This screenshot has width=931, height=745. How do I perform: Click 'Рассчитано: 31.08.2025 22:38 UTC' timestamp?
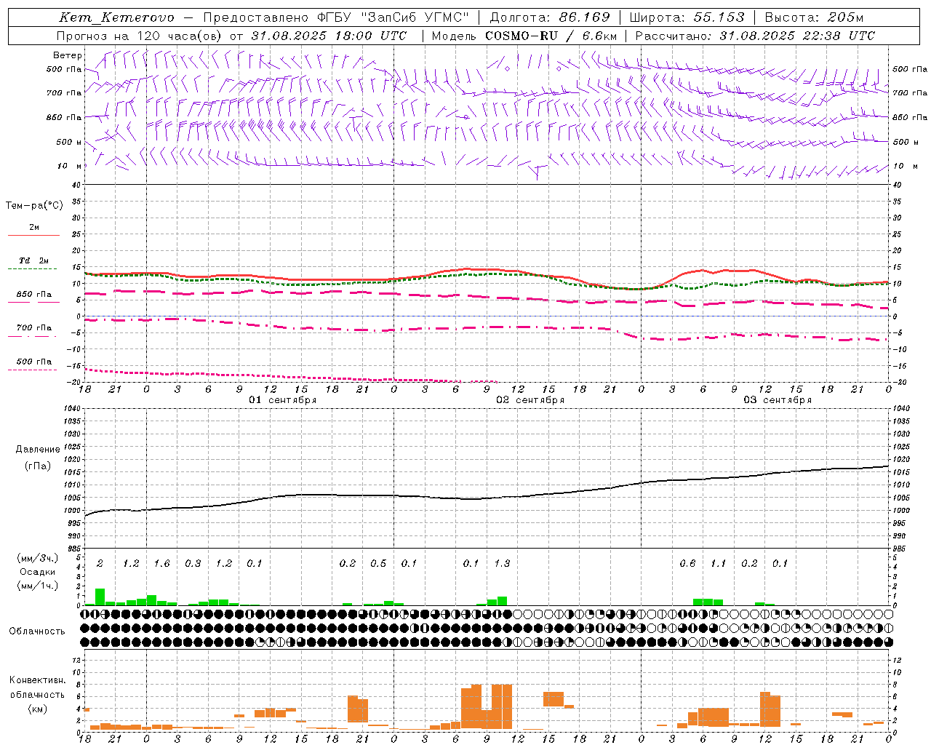tap(755, 36)
